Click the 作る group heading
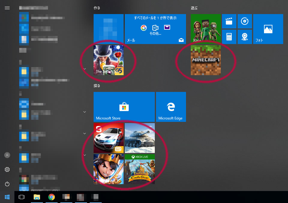This screenshot has height=203, width=288. 97,8
